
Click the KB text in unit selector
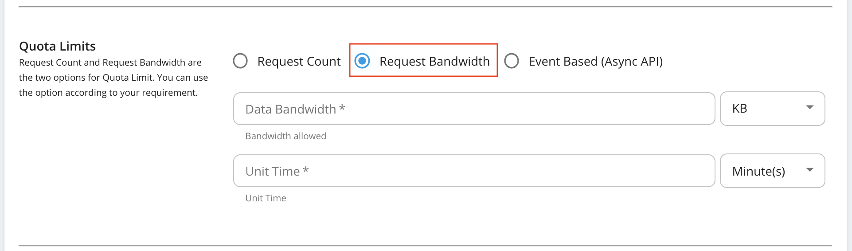pos(739,109)
